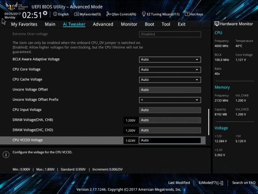258x194 pixels.
Task: Click the info icon in help area
Action: [6, 155]
